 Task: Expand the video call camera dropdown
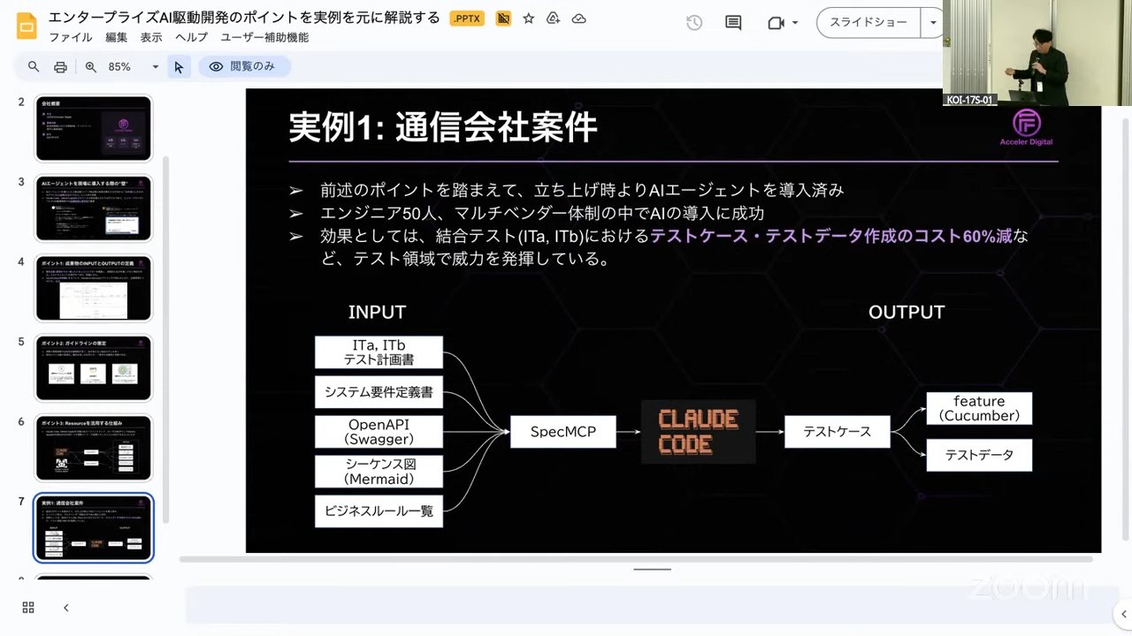795,23
